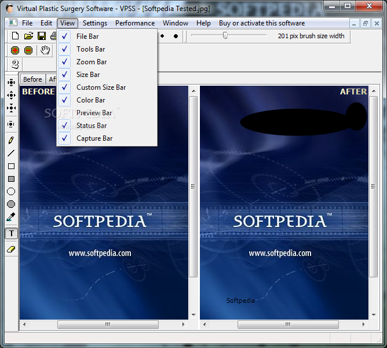Screen dimensions: 387x348
Task: Click up arrow of After pane scrollbar
Action: (x=374, y=91)
